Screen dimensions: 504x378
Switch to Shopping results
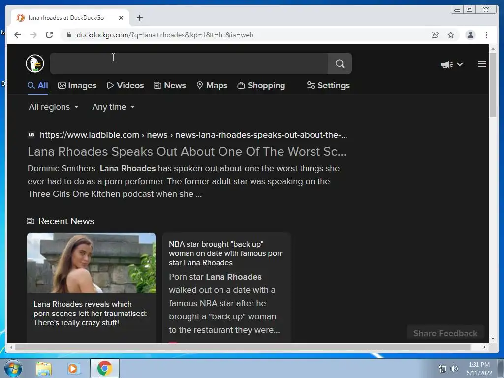(x=261, y=85)
